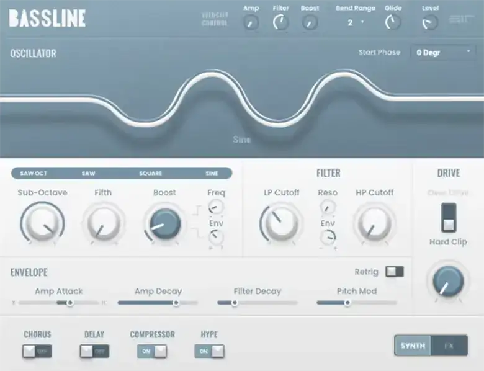The width and height of the screenshot is (484, 371).
Task: Click the Fifth knob
Action: coord(104,223)
